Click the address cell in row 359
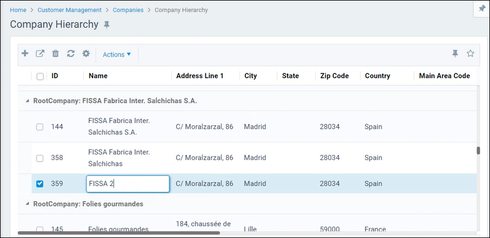Viewport: 490px width, 238px height. [204, 184]
